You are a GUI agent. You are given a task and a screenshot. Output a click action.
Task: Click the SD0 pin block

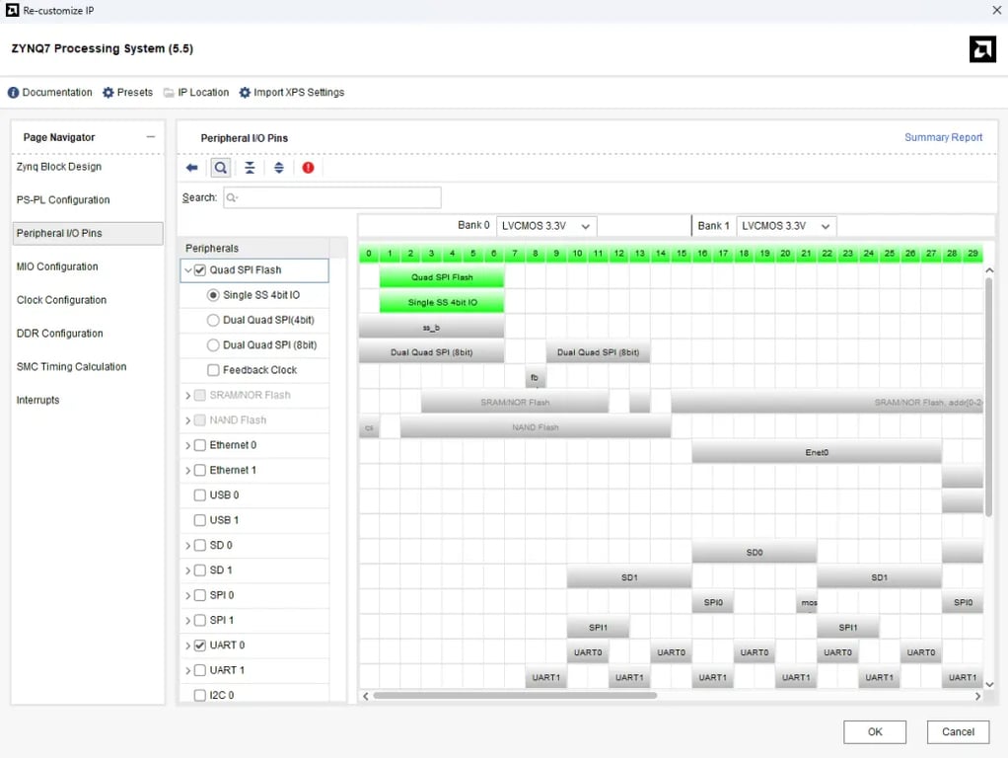pyautogui.click(x=755, y=552)
